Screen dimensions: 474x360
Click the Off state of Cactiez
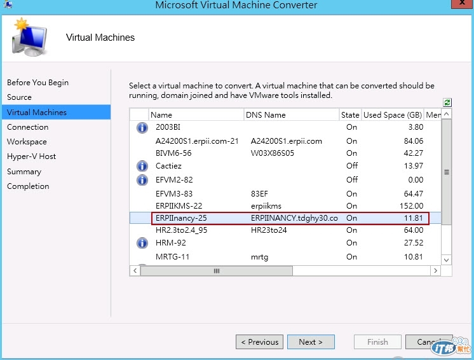352,166
